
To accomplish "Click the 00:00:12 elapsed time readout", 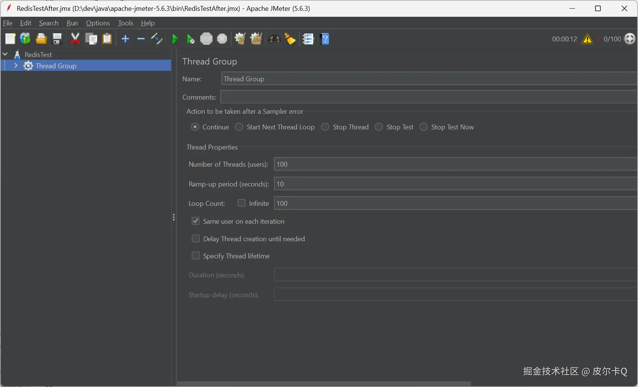I will (565, 39).
